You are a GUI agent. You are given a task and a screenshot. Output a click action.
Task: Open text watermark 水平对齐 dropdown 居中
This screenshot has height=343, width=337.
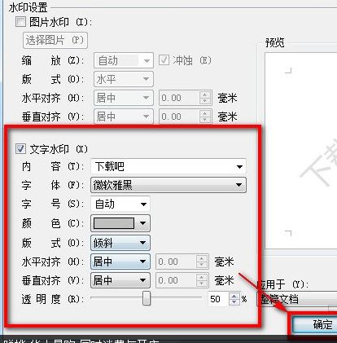[x=120, y=262]
